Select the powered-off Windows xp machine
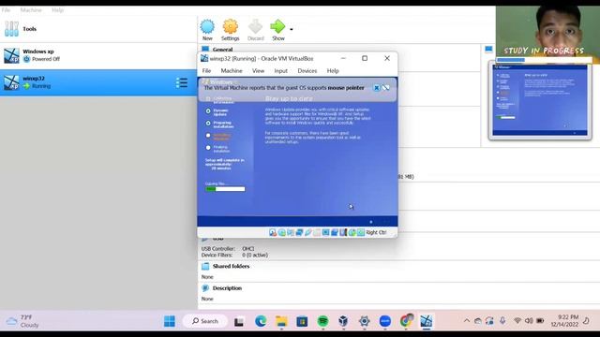The height and width of the screenshot is (337, 600). point(98,55)
